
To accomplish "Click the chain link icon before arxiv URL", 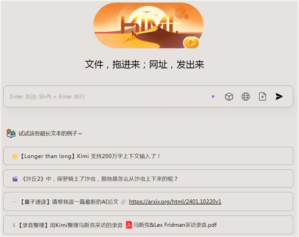I will [x=123, y=202].
